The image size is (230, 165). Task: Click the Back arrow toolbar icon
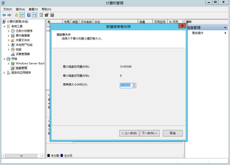pyautogui.click(x=4, y=15)
